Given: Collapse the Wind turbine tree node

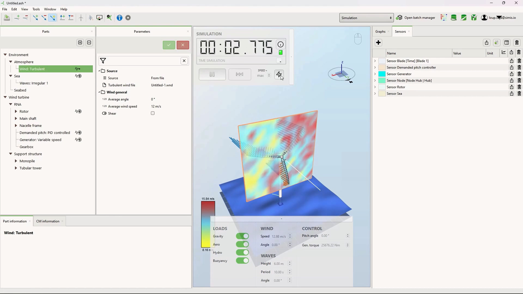Looking at the screenshot, I should pos(5,97).
